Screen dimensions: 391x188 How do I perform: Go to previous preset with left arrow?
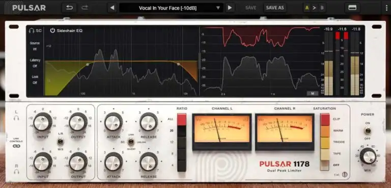pos(112,8)
